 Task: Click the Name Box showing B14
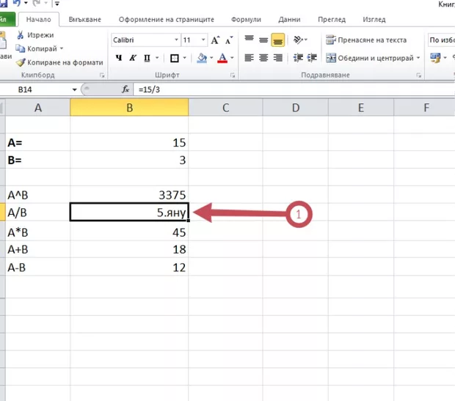(36, 89)
